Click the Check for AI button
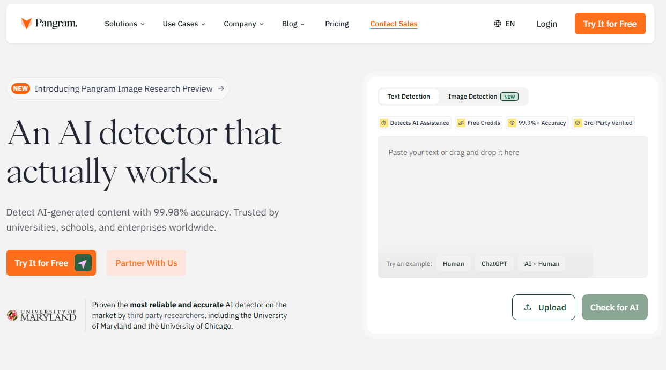This screenshot has height=370, width=666. coord(615,307)
